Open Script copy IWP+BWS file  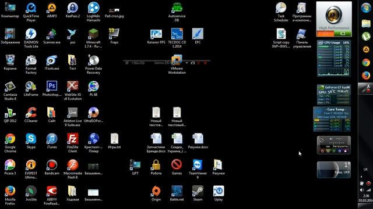click(x=281, y=38)
